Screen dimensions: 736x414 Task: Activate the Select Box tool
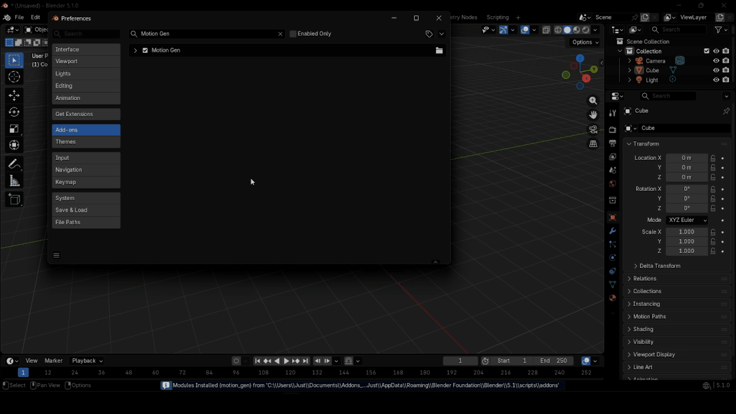pyautogui.click(x=14, y=61)
